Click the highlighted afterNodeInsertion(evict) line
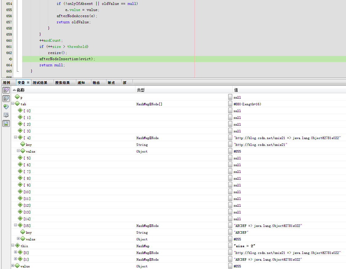The height and width of the screenshot is (269, 346). click(184, 59)
